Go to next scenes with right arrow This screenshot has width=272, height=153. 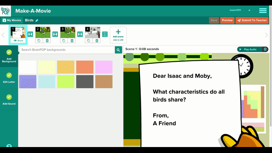pyautogui.click(x=266, y=35)
